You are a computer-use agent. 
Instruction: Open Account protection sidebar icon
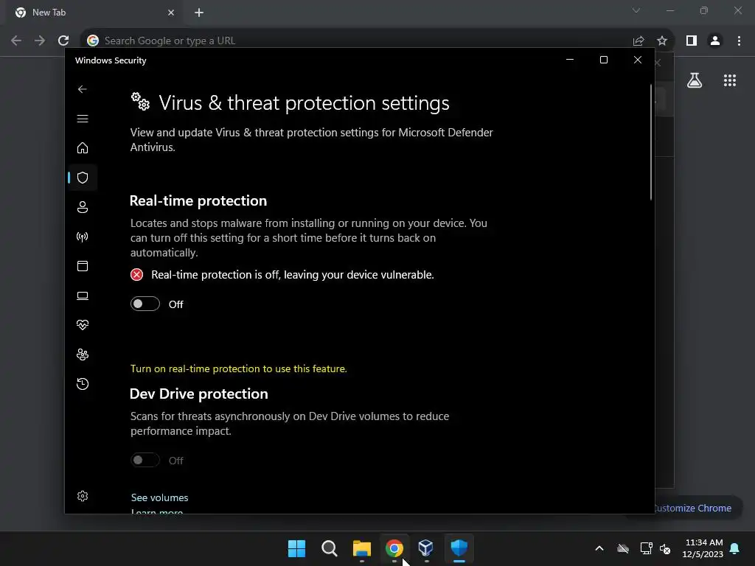click(x=83, y=207)
